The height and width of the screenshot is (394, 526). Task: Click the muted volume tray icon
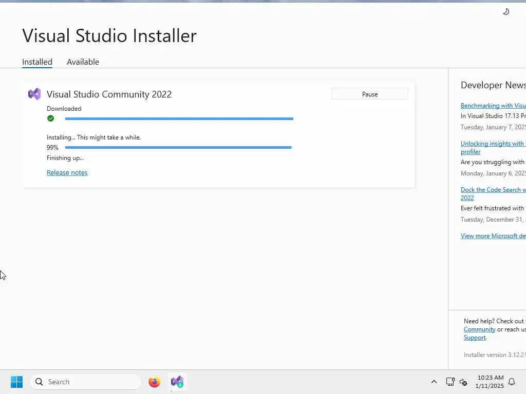pyautogui.click(x=463, y=382)
